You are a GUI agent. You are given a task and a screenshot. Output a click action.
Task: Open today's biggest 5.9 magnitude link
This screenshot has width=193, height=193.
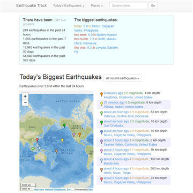pos(85,26)
